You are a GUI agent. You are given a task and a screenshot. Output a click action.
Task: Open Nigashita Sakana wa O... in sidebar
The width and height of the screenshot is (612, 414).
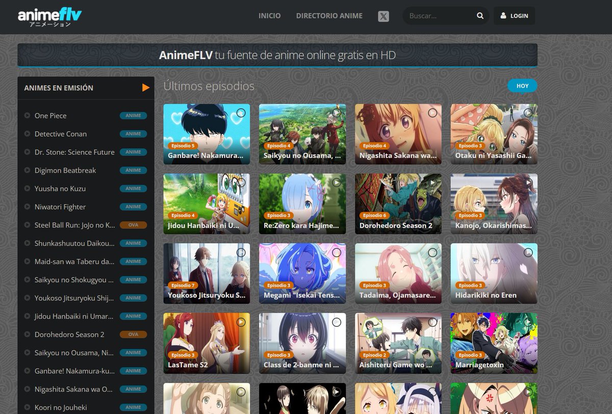point(74,389)
